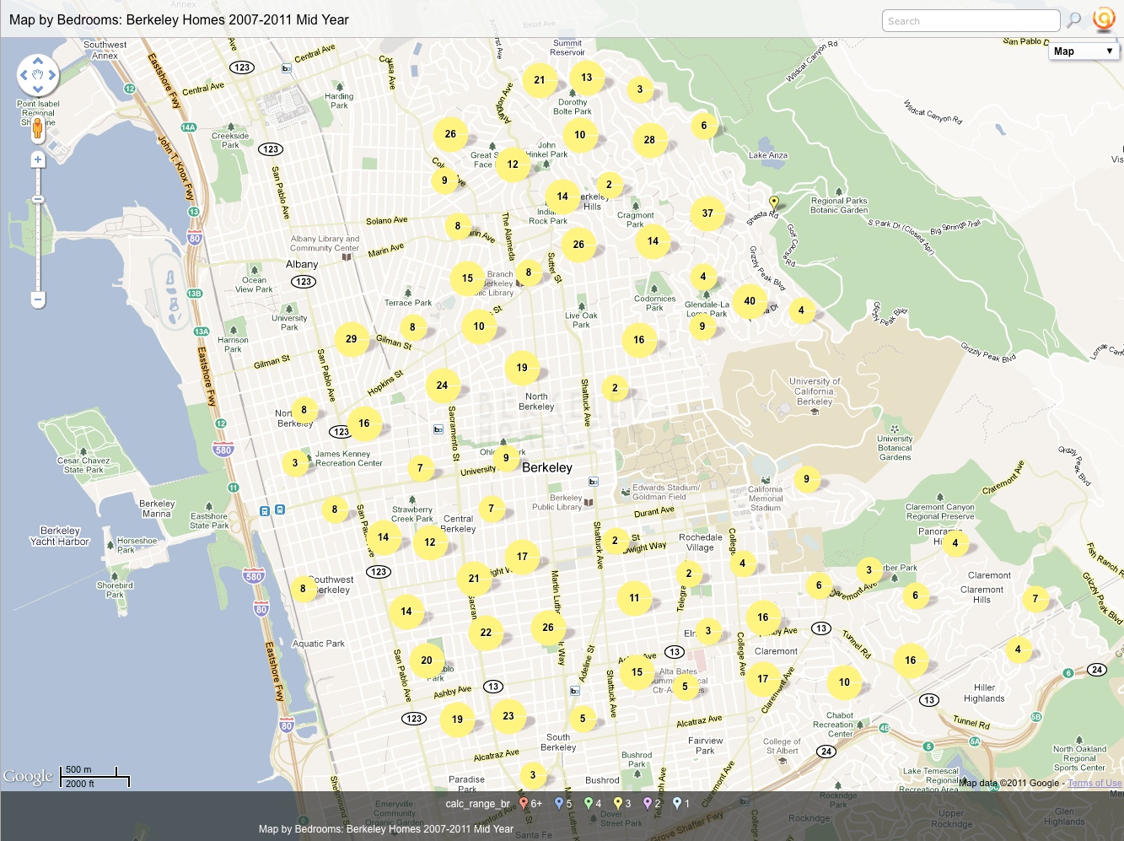Click the Hiller Highlands label

(984, 693)
